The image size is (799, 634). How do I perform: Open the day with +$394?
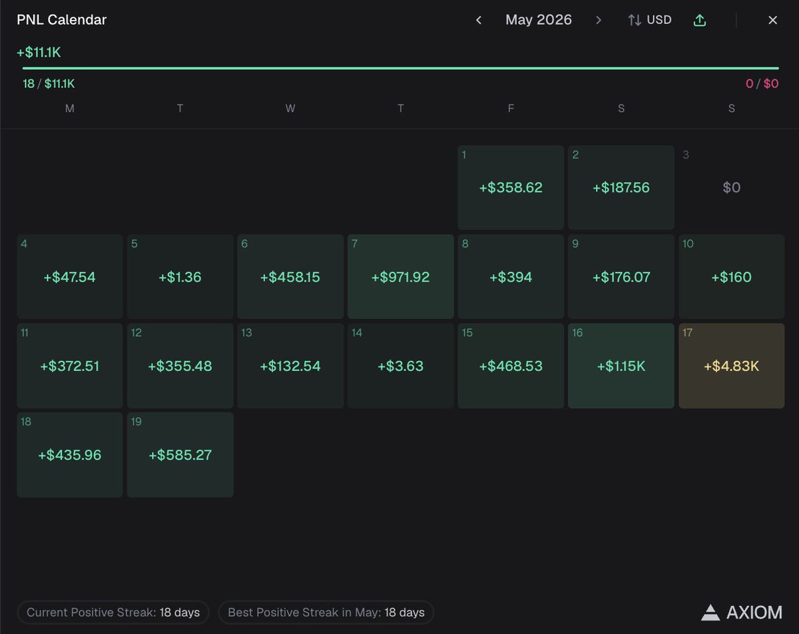511,276
